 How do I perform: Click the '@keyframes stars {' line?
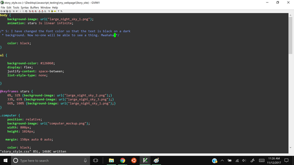point(17,91)
